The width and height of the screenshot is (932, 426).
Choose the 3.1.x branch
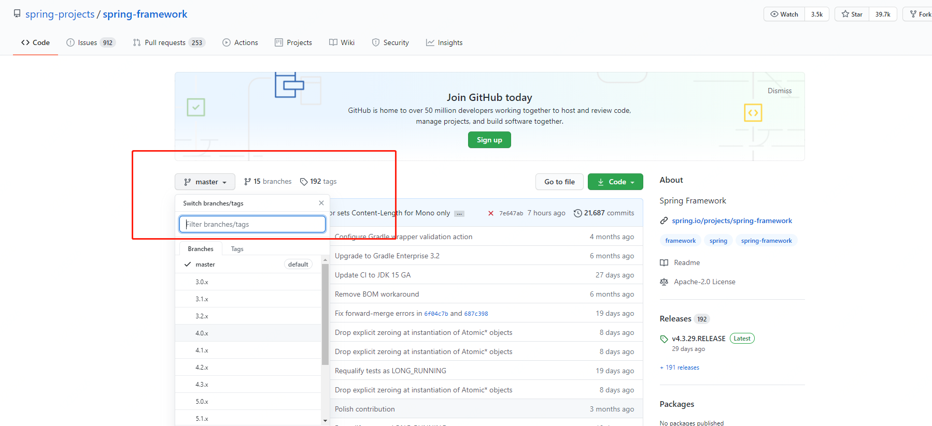pyautogui.click(x=248, y=299)
